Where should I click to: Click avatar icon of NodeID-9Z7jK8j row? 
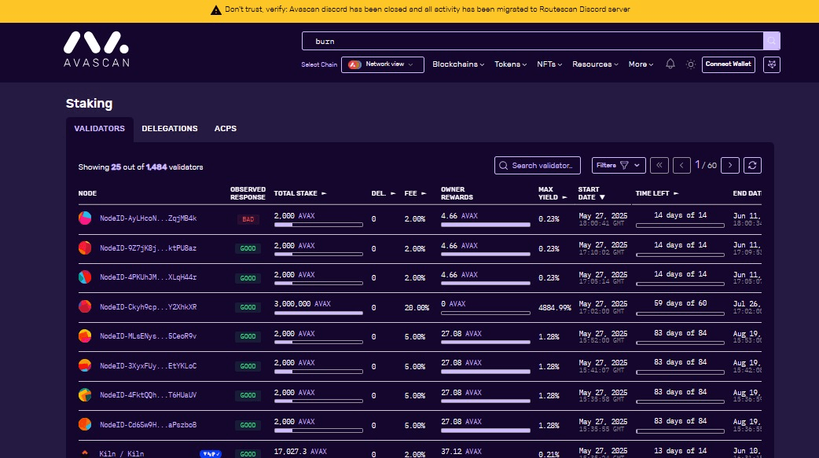click(x=85, y=247)
